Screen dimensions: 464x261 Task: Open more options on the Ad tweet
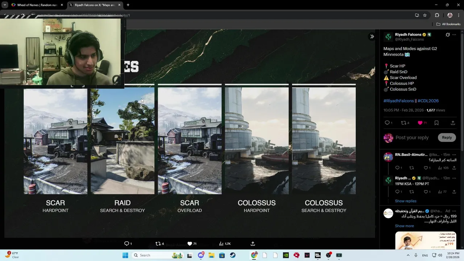coord(454,211)
